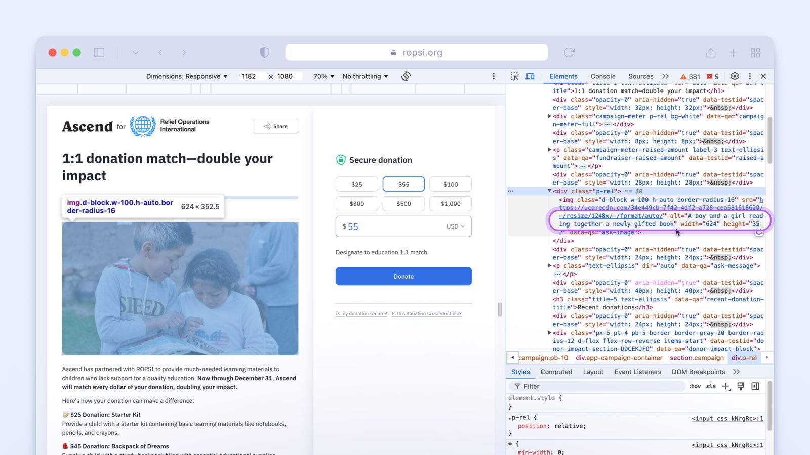Open the USD currency dropdown
Screen dimensions: 810x455
(455, 226)
